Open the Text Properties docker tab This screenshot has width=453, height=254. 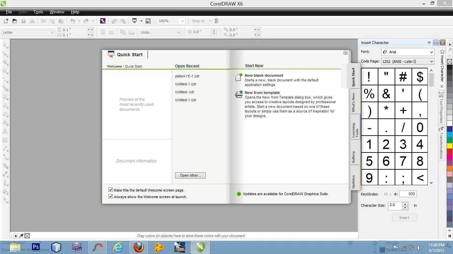coord(441,107)
